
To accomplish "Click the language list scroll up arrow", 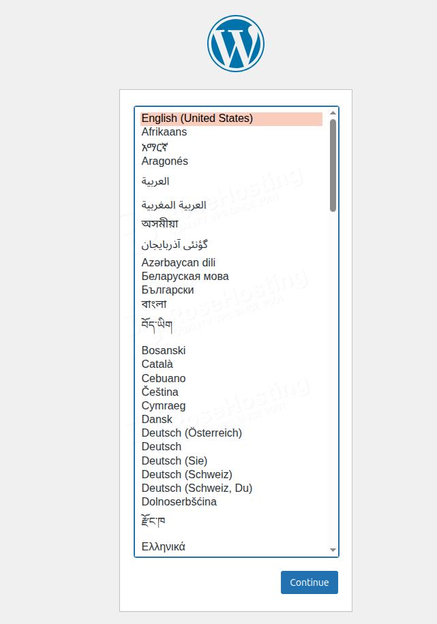I will click(x=333, y=113).
